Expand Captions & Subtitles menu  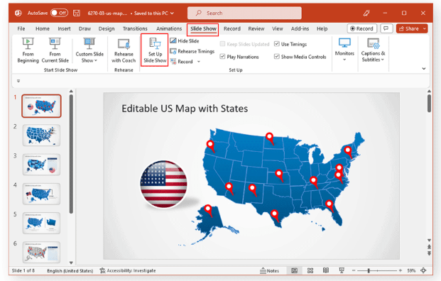click(x=373, y=50)
